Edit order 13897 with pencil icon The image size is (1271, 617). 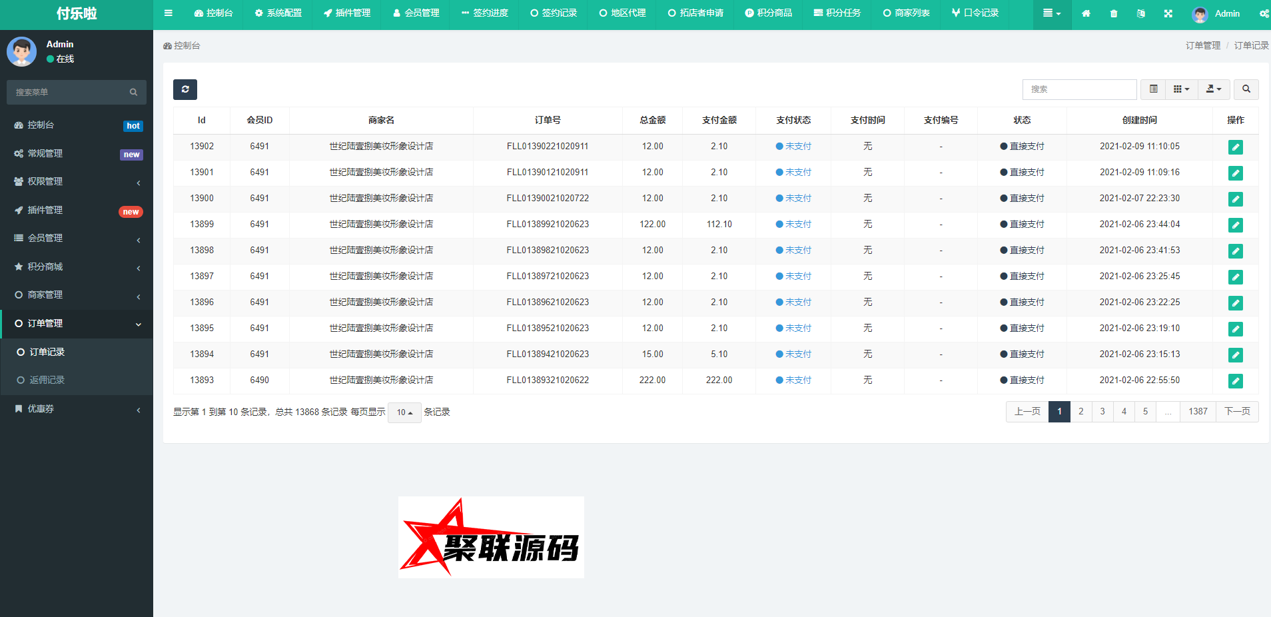coord(1236,277)
